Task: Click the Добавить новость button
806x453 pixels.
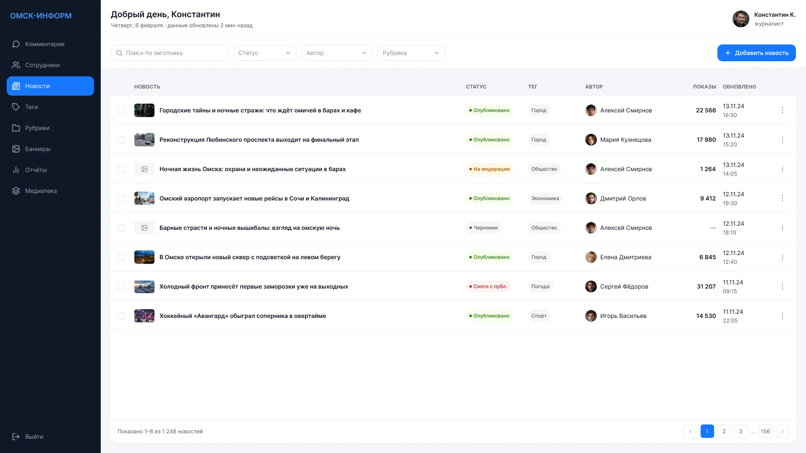Action: [x=756, y=53]
